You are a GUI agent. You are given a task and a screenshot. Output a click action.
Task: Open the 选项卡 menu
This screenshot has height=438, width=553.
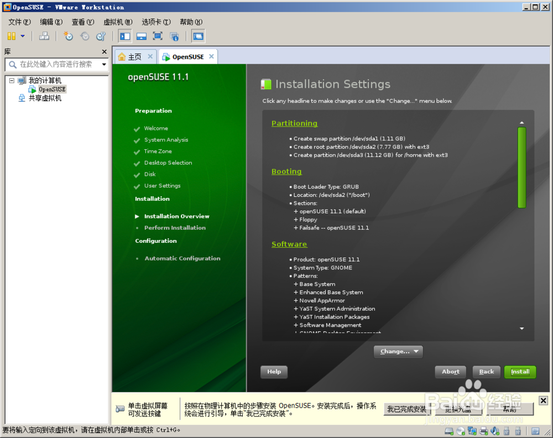point(156,22)
